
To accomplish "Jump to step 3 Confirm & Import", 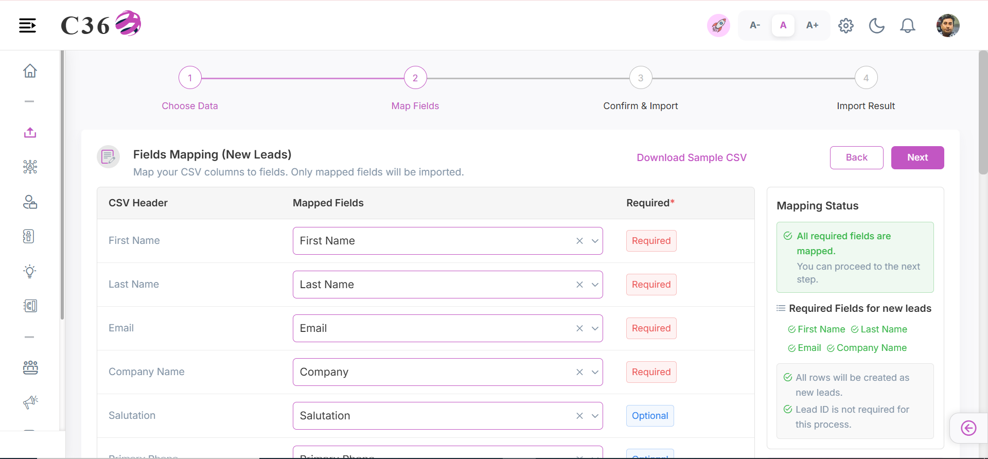I will pos(641,78).
